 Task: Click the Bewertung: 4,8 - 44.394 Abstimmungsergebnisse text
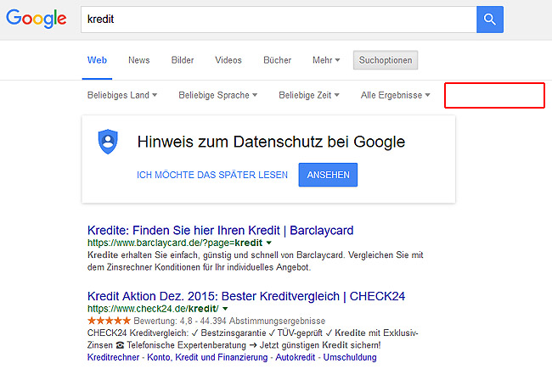229,321
